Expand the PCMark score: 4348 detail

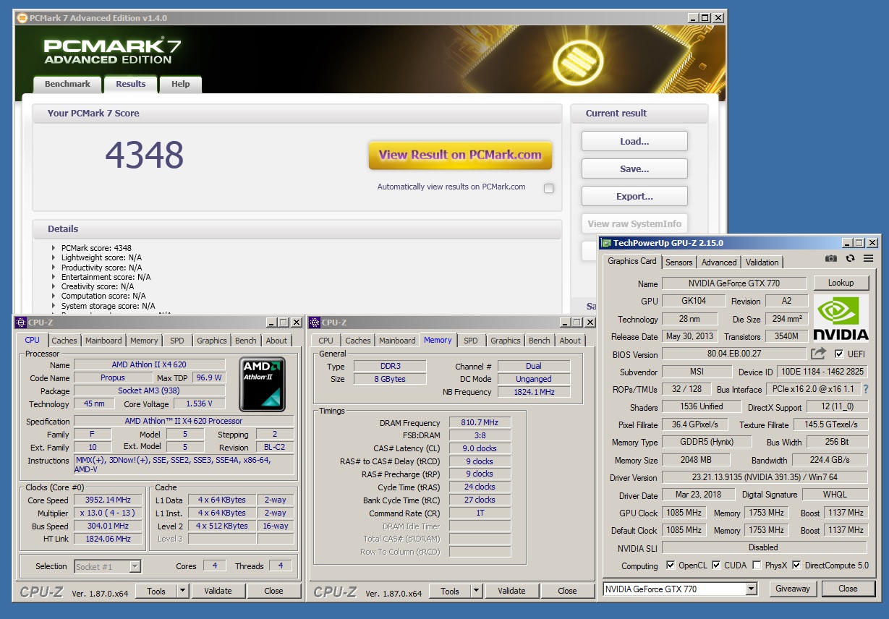(x=54, y=248)
